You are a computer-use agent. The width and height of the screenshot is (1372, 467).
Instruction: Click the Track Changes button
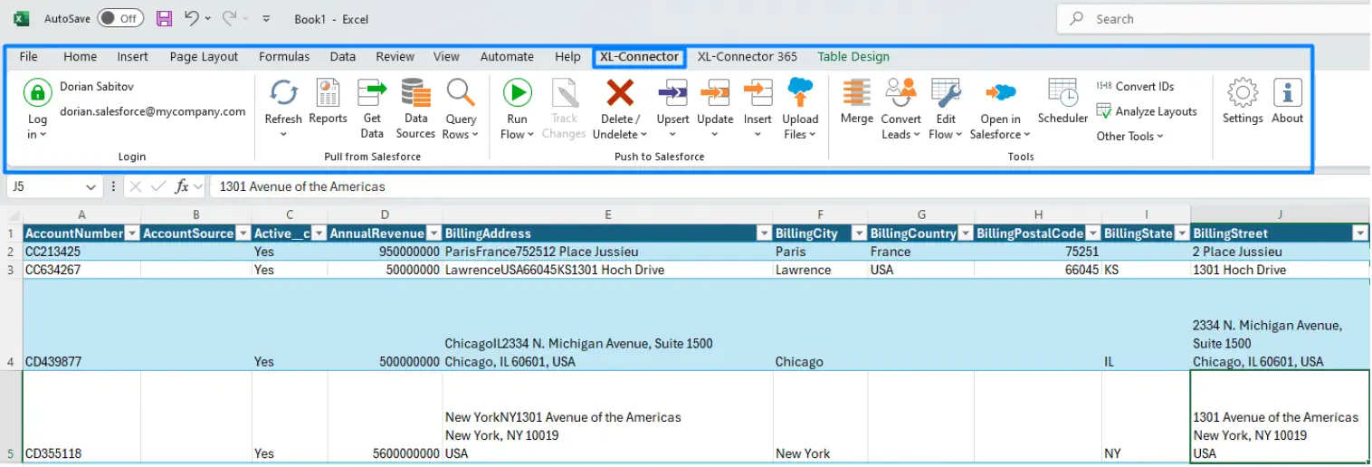[x=564, y=109]
